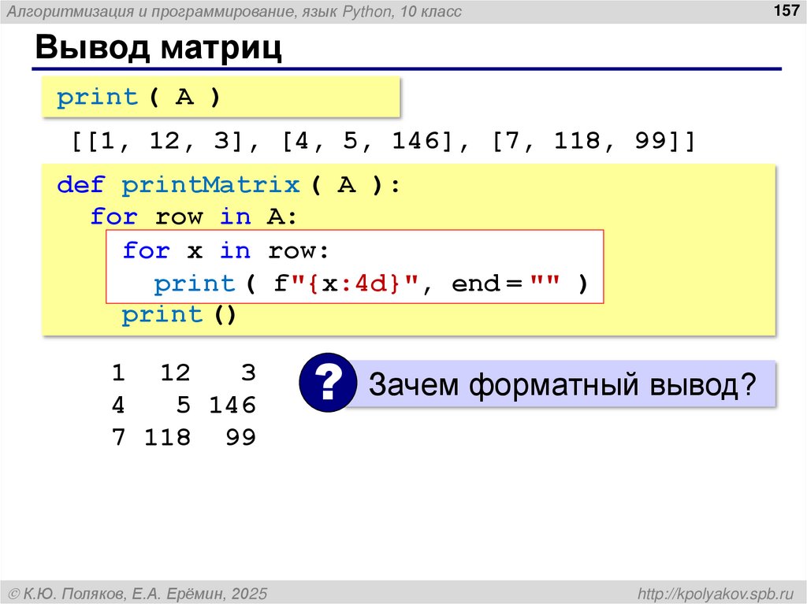The height and width of the screenshot is (604, 807).
Task: Click the slide number 157
Action: tap(787, 9)
